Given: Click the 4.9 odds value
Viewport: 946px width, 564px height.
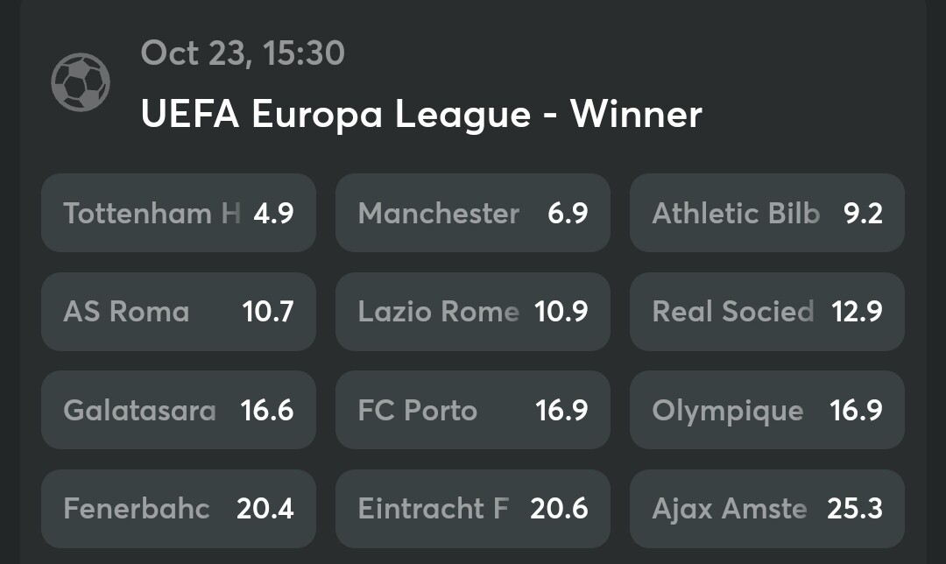Looking at the screenshot, I should point(273,213).
